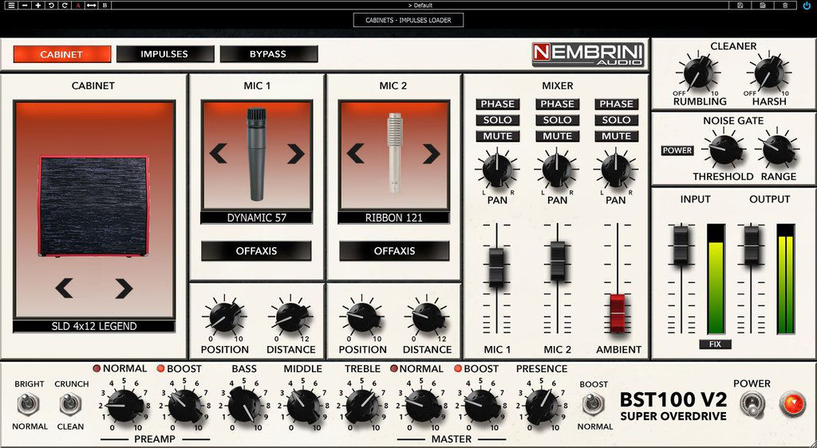Screen dimensions: 817x448
Task: Solo the AMBIENT mixer channel
Action: coord(617,120)
